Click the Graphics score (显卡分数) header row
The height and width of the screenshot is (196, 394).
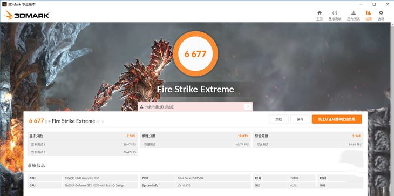click(83, 136)
